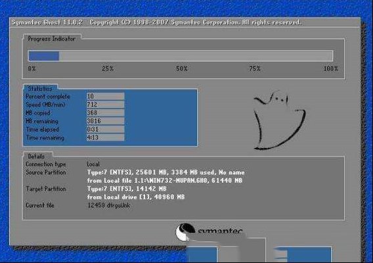
Task: Click the Statistics heading
Action: click(40, 89)
